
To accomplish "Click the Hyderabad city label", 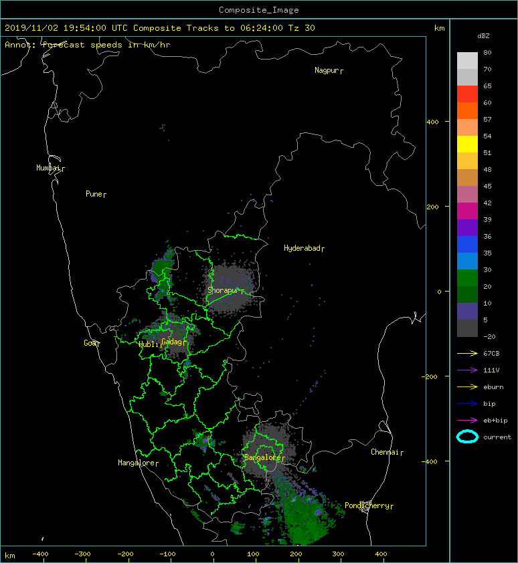I will pos(302,248).
